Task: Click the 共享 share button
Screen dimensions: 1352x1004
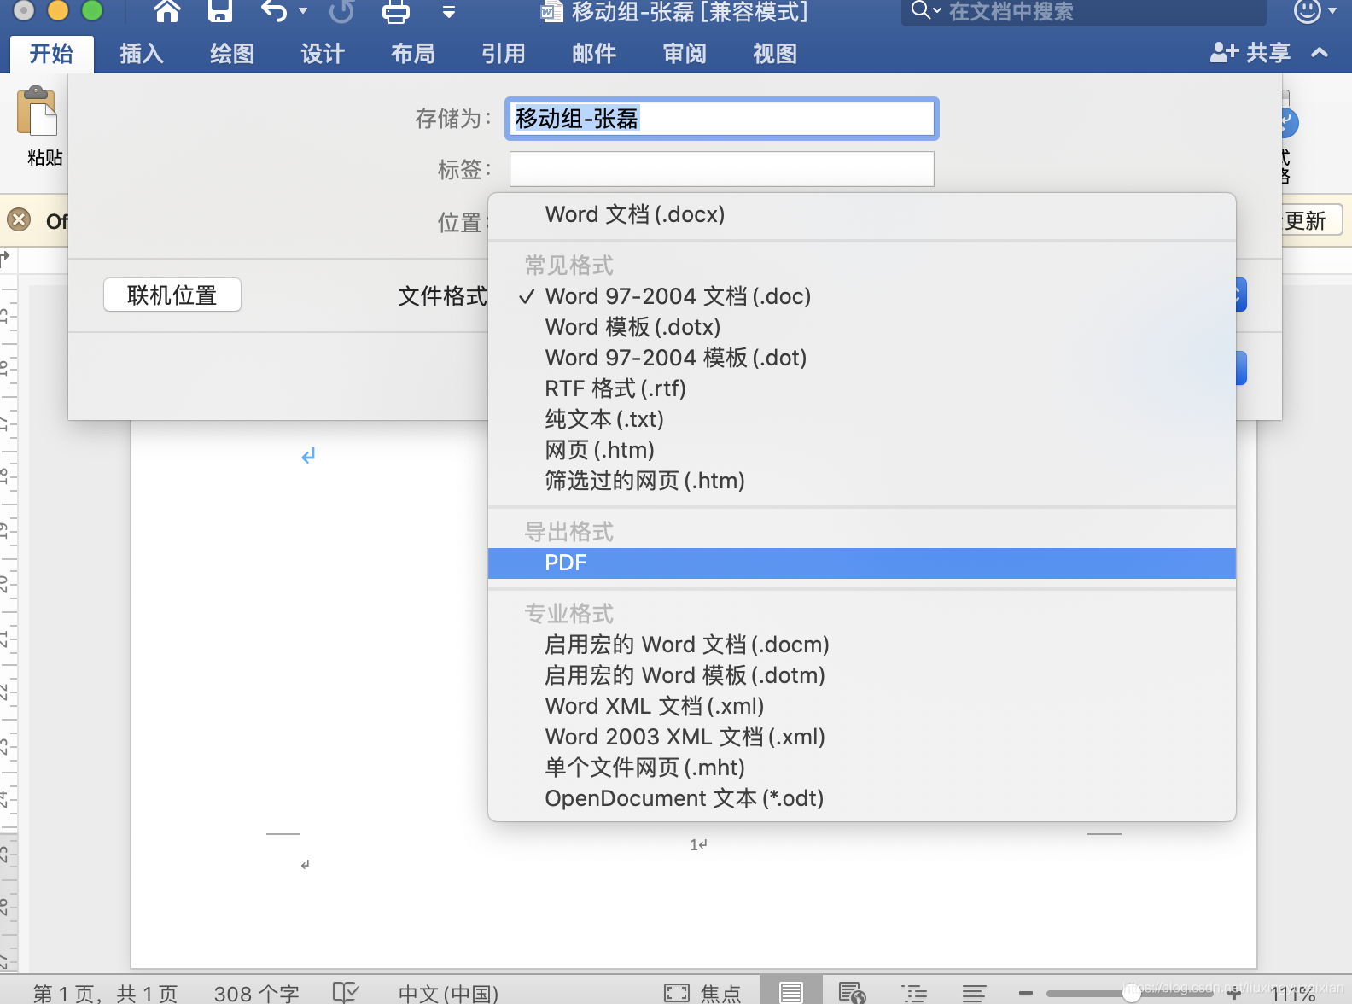Action: click(1250, 53)
